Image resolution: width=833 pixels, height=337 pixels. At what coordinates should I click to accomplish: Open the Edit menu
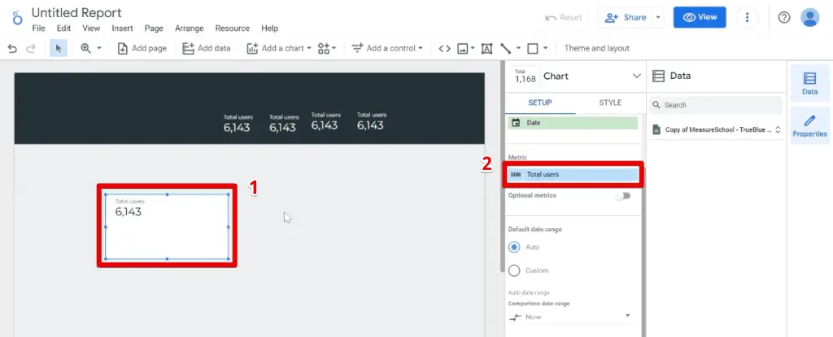(63, 28)
